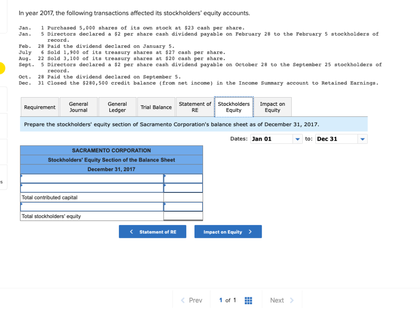Switch to the Requirement tab

click(x=40, y=107)
